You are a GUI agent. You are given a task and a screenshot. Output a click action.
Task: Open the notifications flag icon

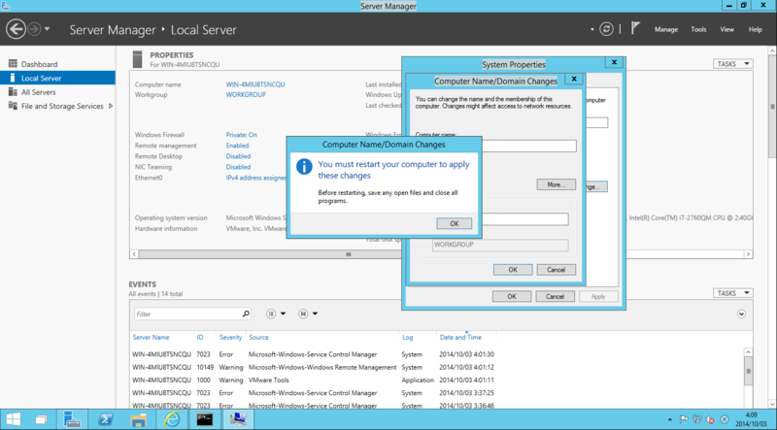point(635,29)
